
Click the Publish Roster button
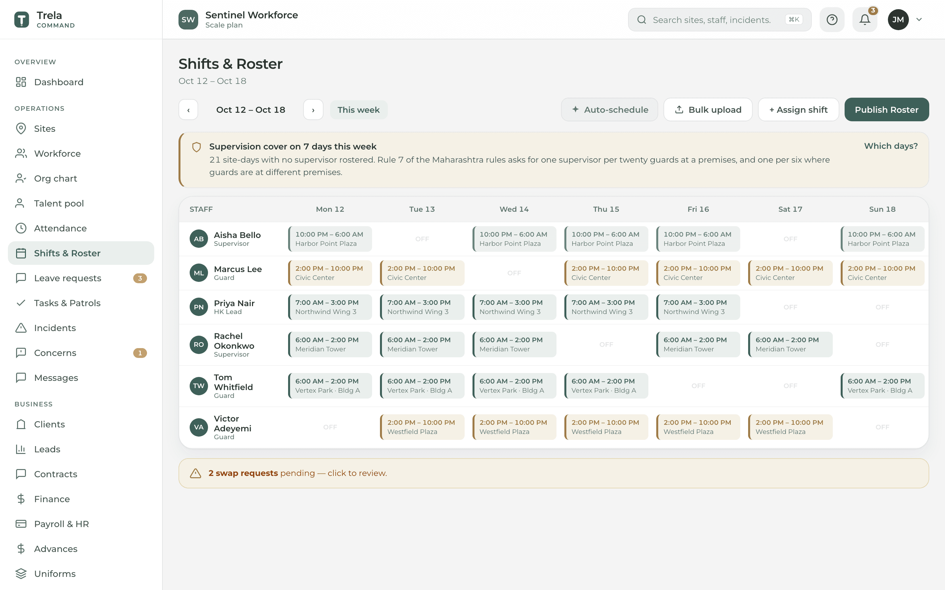886,110
